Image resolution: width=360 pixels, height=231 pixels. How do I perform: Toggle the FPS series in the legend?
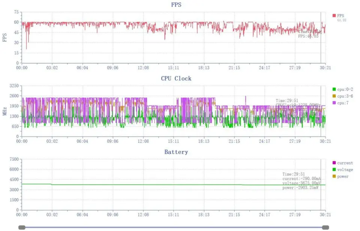click(338, 16)
